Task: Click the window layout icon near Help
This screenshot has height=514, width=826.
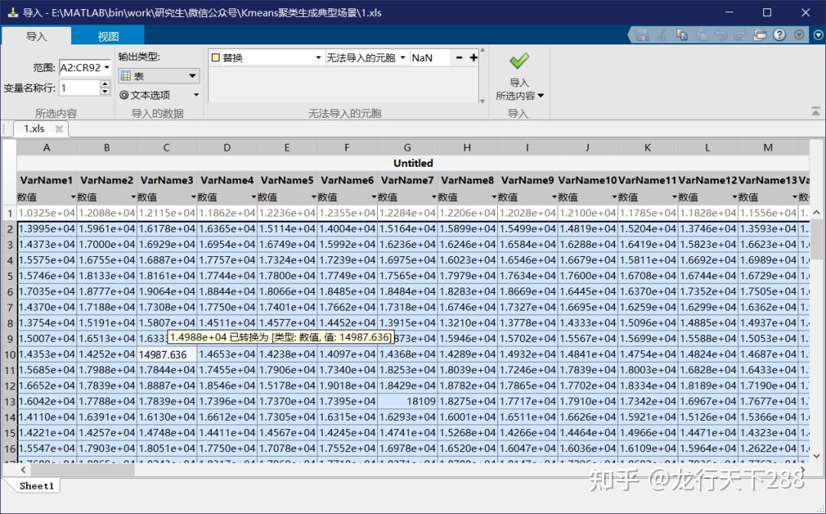Action: [758, 34]
